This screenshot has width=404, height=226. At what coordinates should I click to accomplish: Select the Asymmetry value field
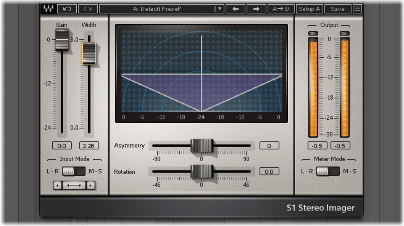click(x=269, y=146)
